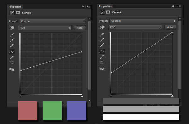This screenshot has height=124, width=189.
Task: Select the dark gray bar swatch
Action: coord(141,101)
